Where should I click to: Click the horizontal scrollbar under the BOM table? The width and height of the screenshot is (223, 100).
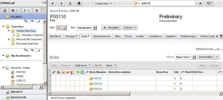[91, 93]
